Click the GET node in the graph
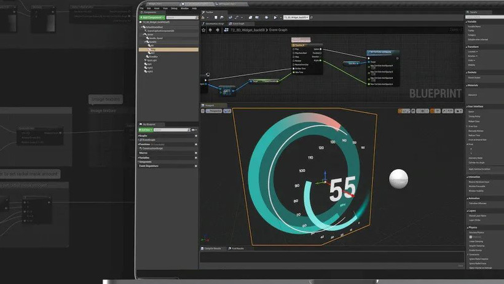 227,91
